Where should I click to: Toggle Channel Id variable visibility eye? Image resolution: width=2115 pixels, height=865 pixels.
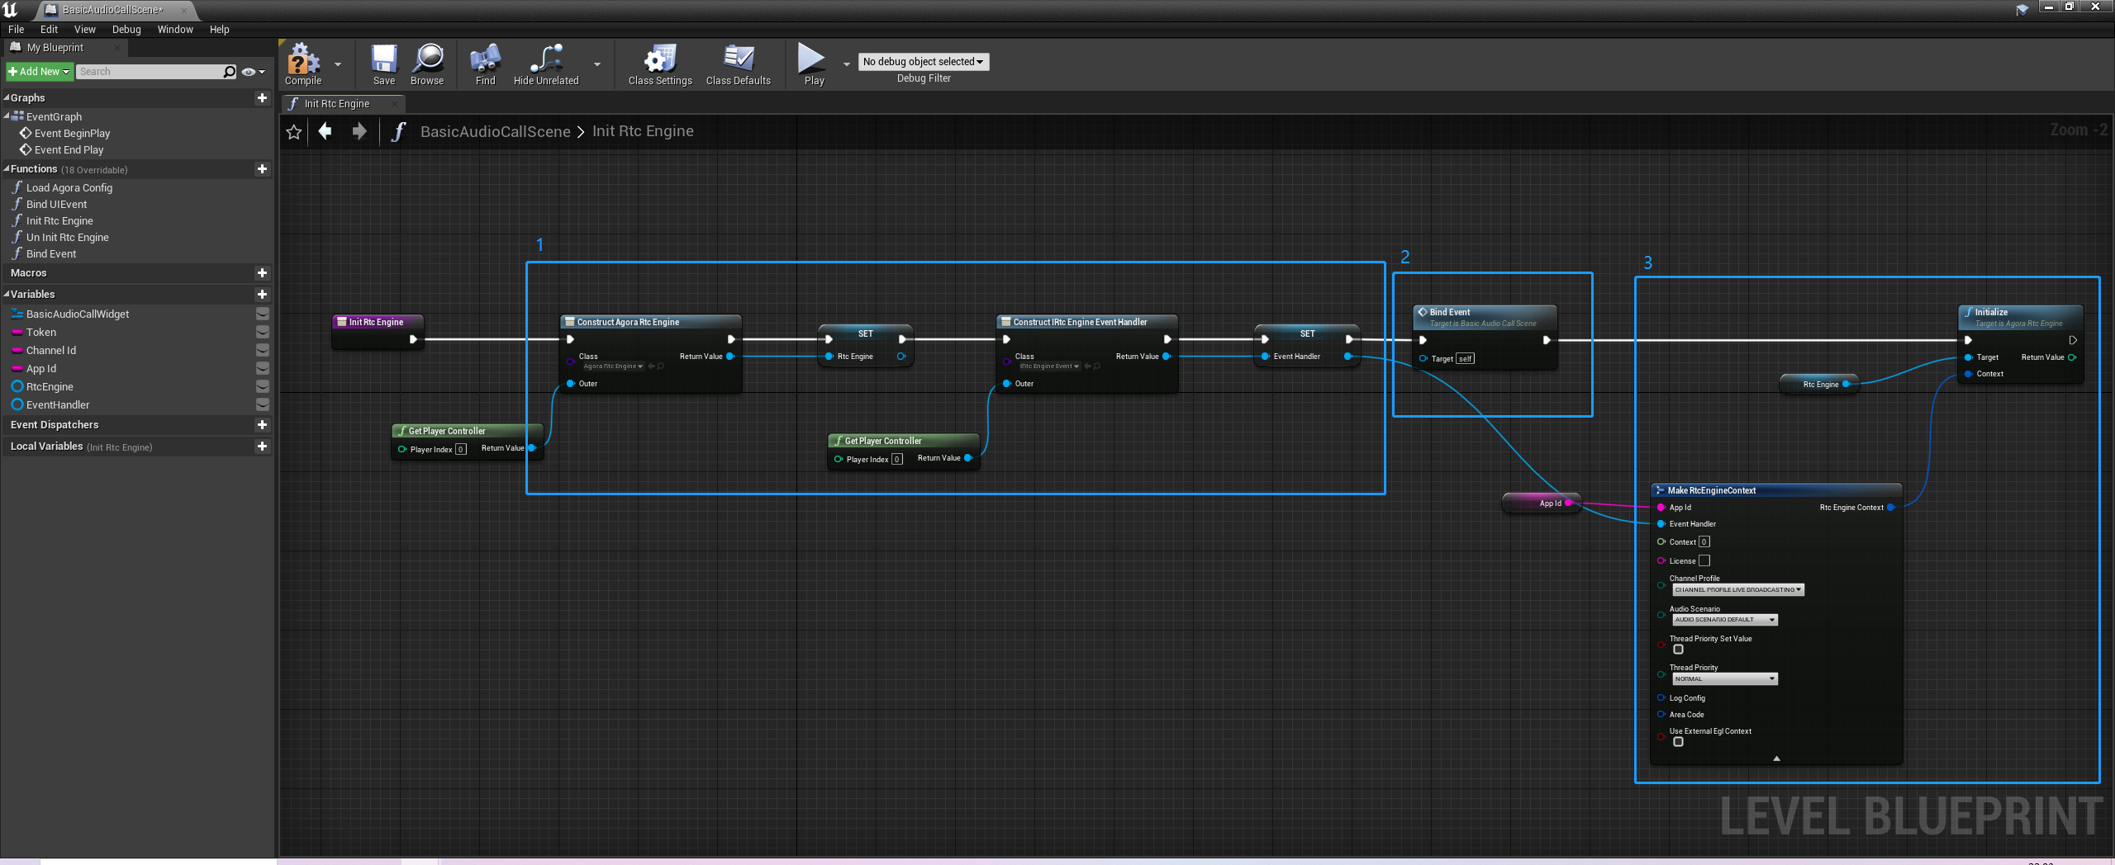(263, 350)
